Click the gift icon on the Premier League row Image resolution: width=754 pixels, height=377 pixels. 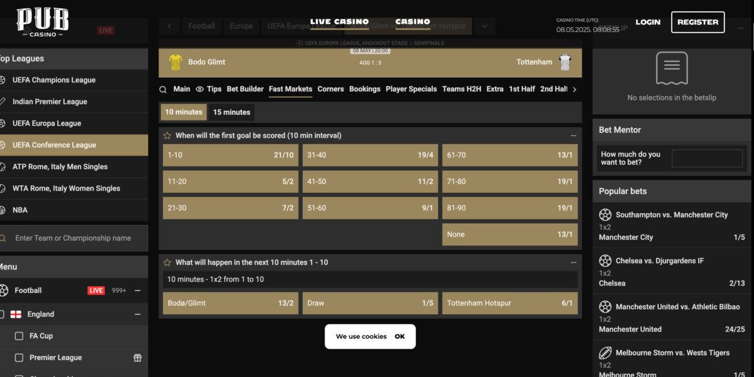pos(138,358)
